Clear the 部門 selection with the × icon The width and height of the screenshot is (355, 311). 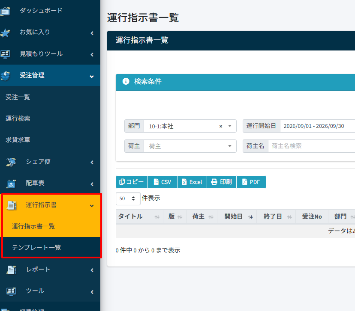pos(221,126)
